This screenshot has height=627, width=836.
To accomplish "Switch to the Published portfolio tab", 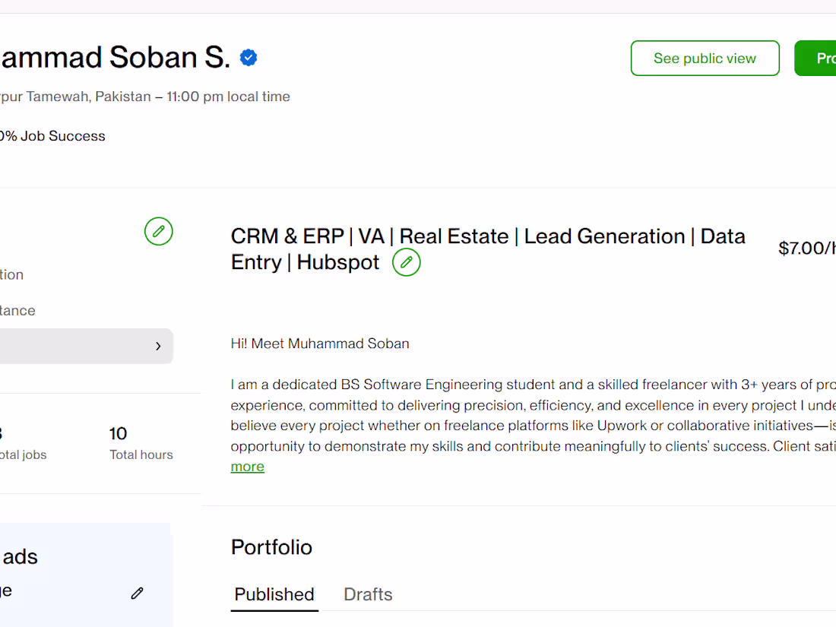I will [x=274, y=594].
